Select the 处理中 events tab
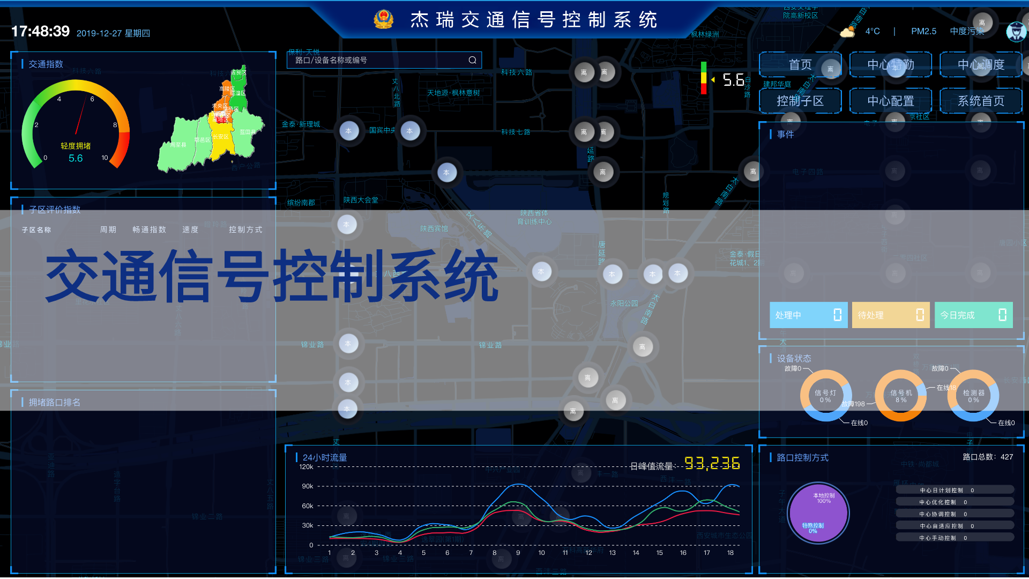 (808, 315)
